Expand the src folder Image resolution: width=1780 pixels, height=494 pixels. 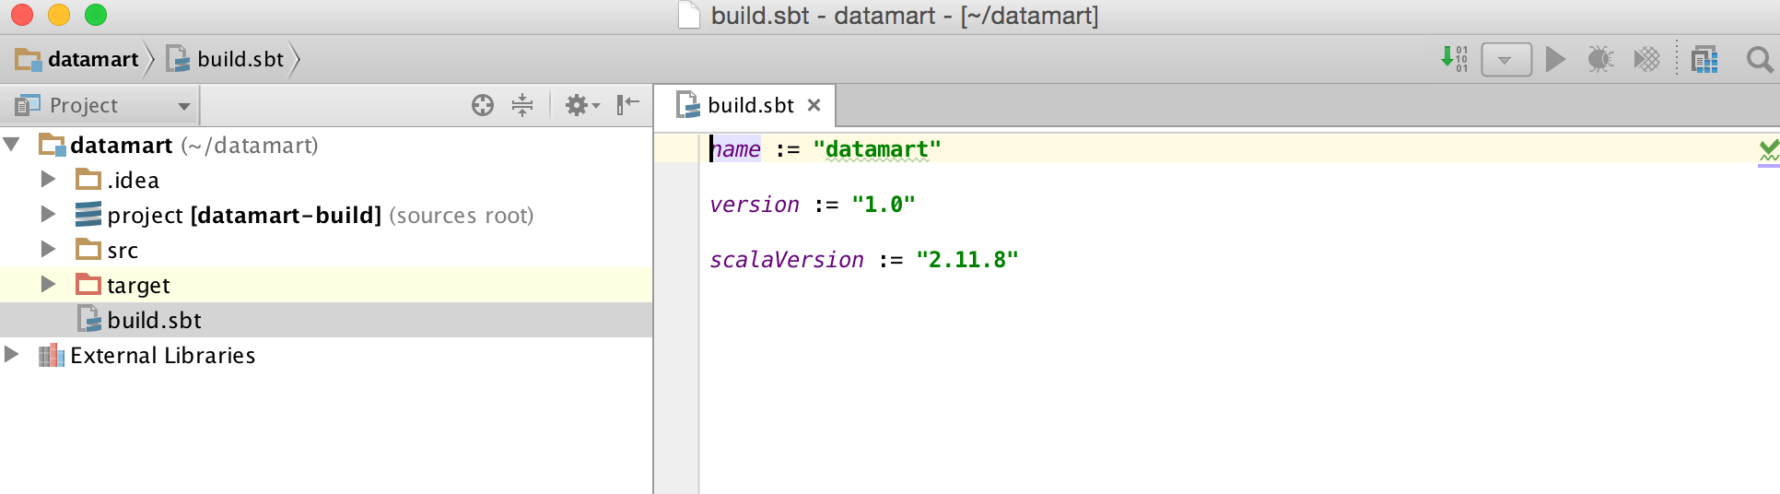coord(49,250)
